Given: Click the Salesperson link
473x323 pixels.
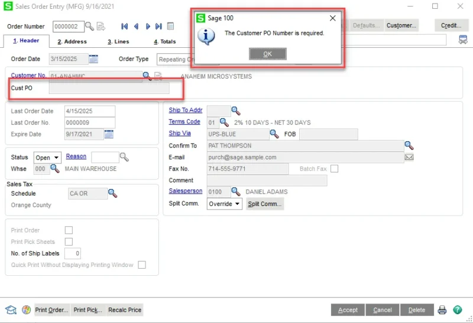Looking at the screenshot, I should [186, 191].
